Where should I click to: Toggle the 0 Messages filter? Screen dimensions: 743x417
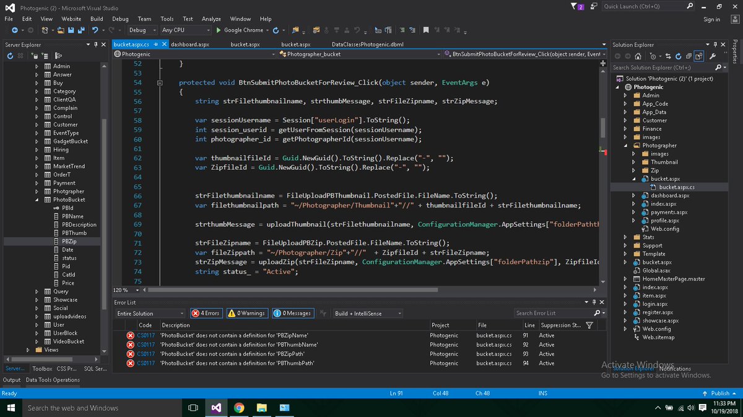(x=292, y=313)
